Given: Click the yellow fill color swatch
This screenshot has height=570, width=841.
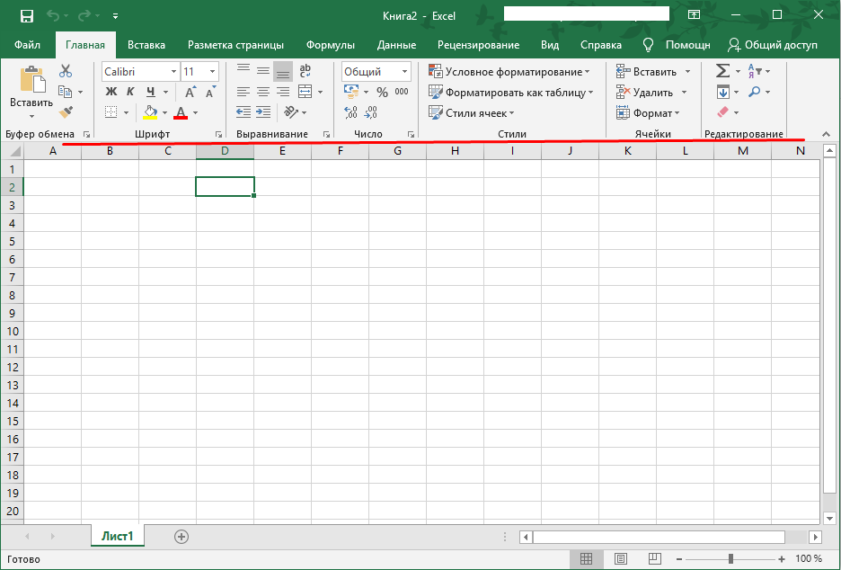Looking at the screenshot, I should click(x=150, y=113).
